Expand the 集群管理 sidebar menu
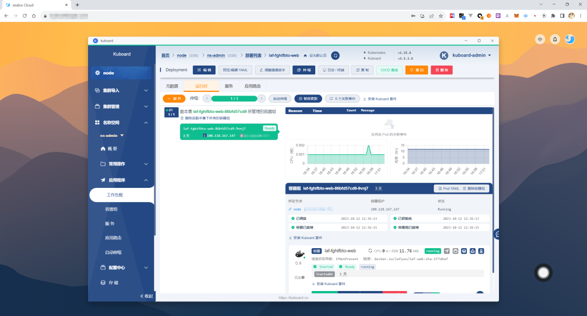This screenshot has width=587, height=316. tap(121, 106)
